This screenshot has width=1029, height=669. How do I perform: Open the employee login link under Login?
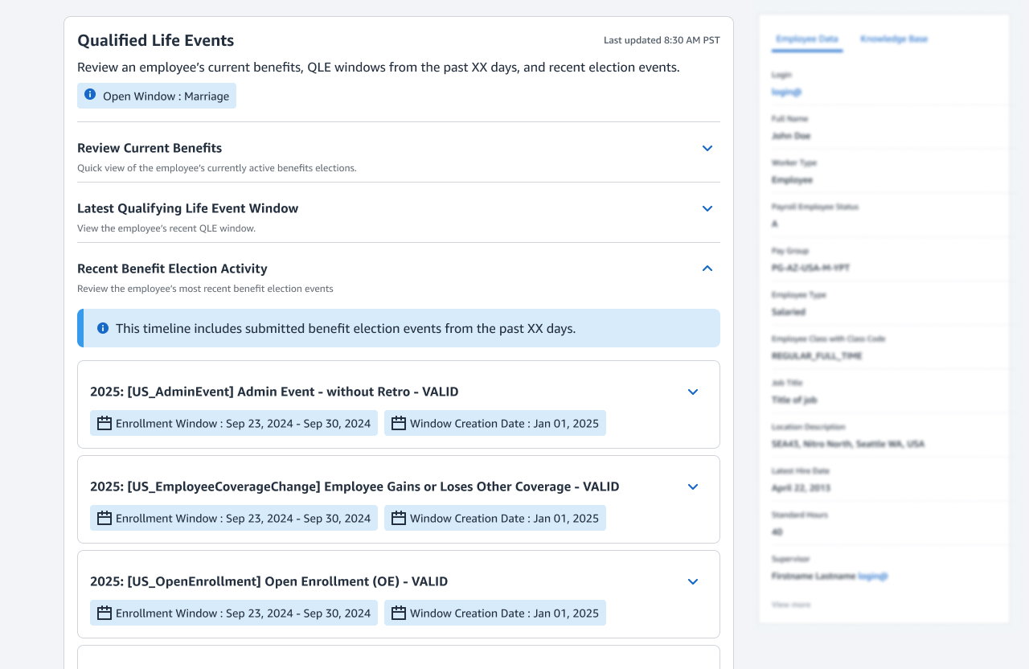[x=787, y=92]
